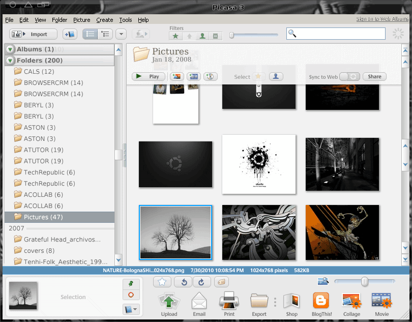Open the tags panel icon

tap(221, 282)
